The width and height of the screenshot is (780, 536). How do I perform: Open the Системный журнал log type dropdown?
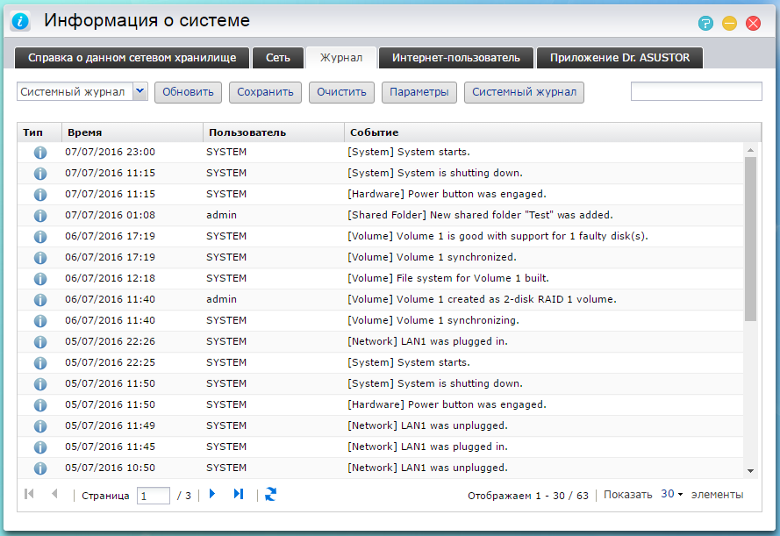coord(140,92)
